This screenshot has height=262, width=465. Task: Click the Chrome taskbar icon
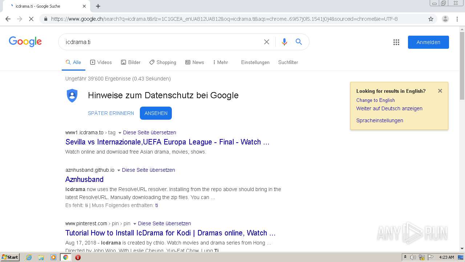pos(66,257)
